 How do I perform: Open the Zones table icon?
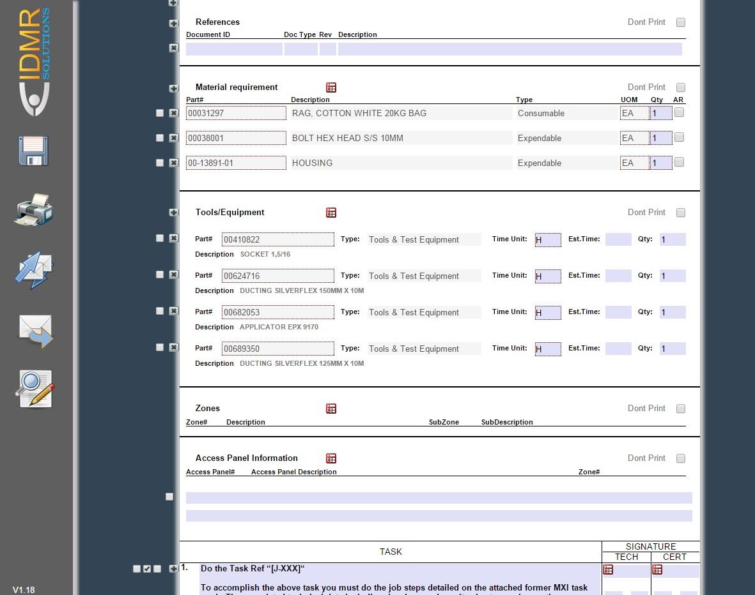click(331, 409)
